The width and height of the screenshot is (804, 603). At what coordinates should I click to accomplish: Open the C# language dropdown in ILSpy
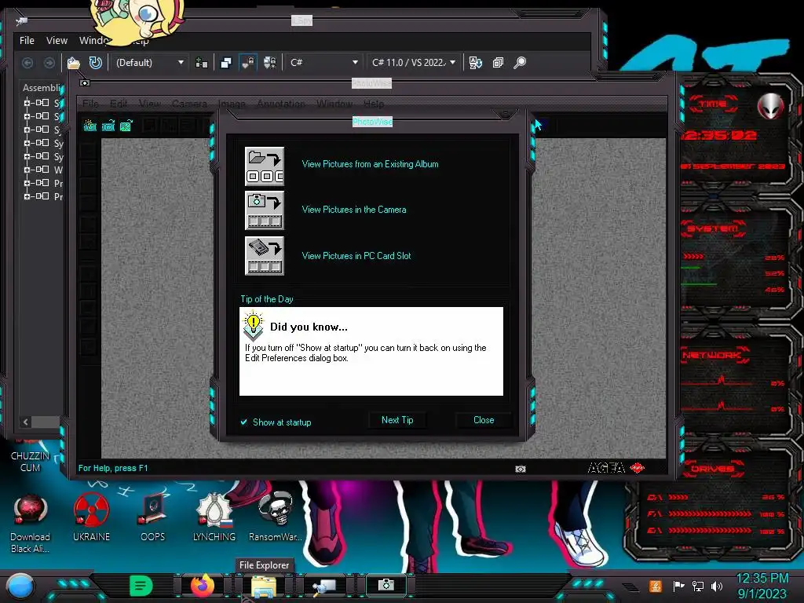(x=323, y=63)
